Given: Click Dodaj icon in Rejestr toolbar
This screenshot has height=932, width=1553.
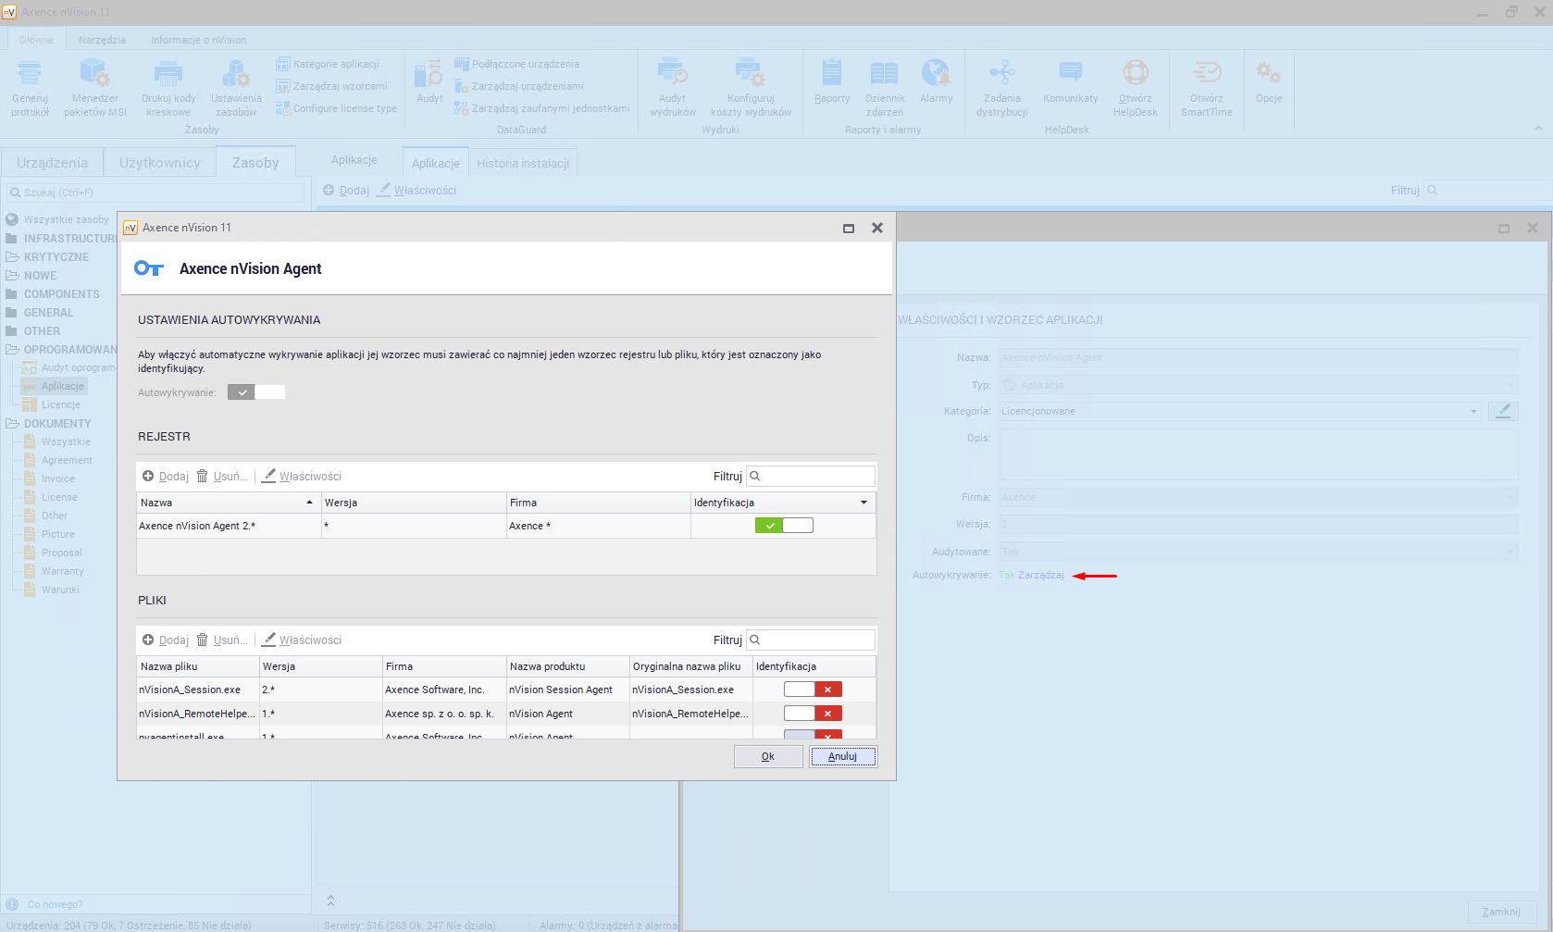Looking at the screenshot, I should point(148,476).
